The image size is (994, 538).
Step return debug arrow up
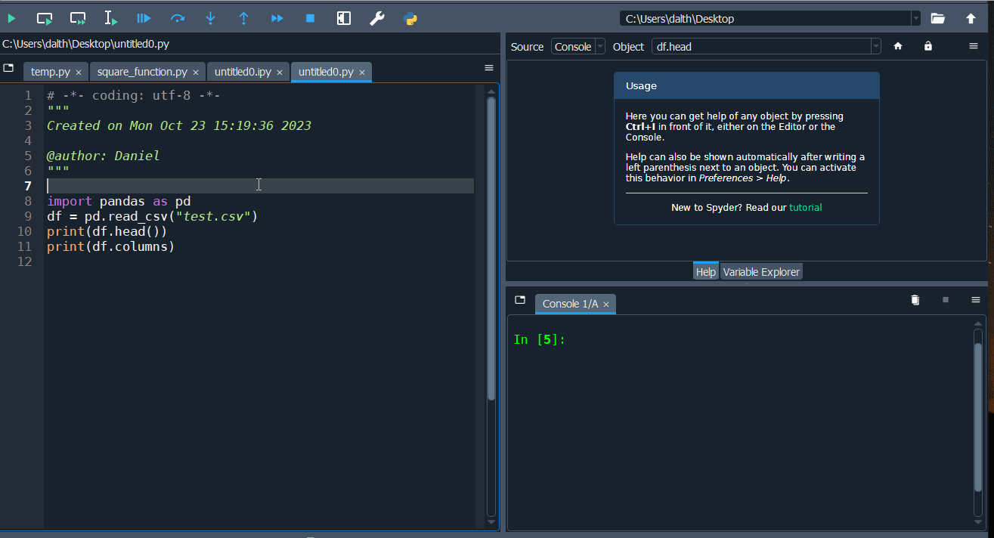point(243,18)
